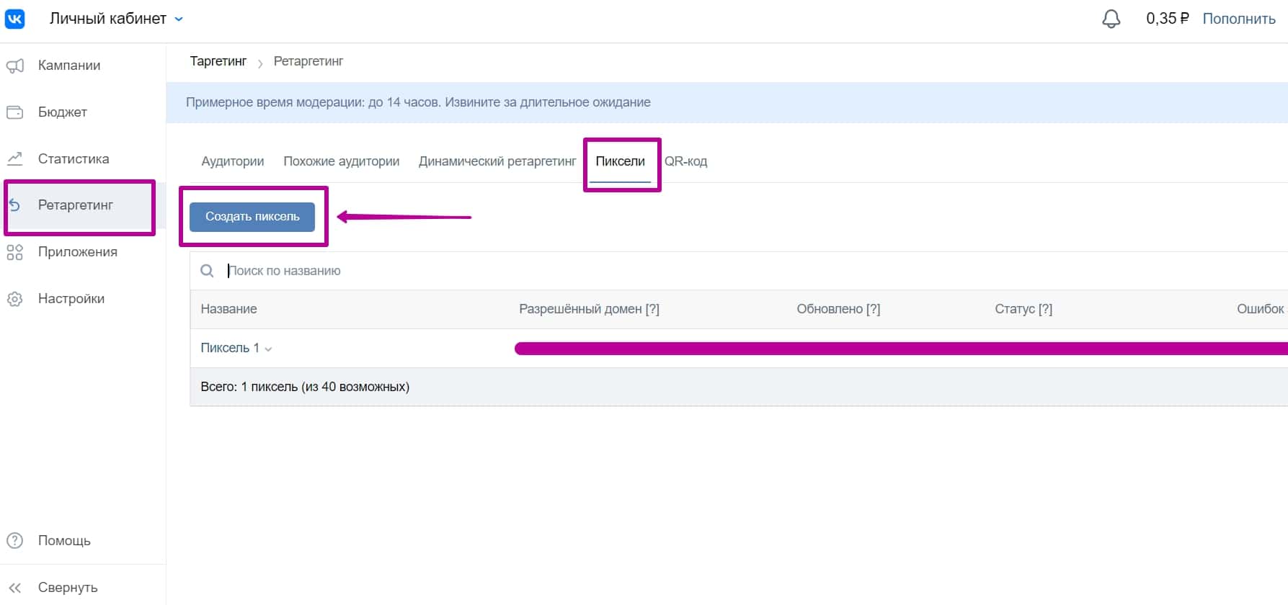Click the Ретаргетинг arrow icon
1288x605 pixels.
[14, 205]
